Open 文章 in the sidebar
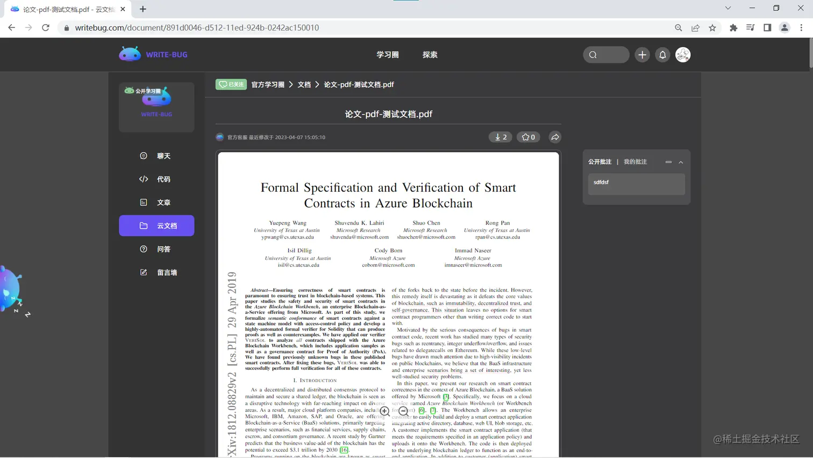This screenshot has height=458, width=813. (x=156, y=202)
